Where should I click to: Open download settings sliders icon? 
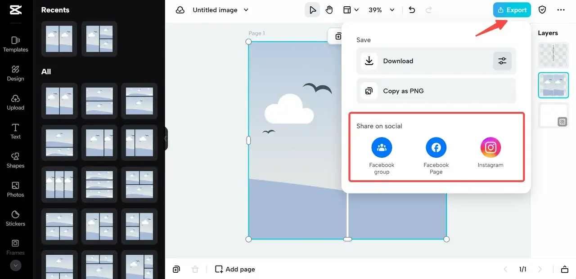click(502, 61)
